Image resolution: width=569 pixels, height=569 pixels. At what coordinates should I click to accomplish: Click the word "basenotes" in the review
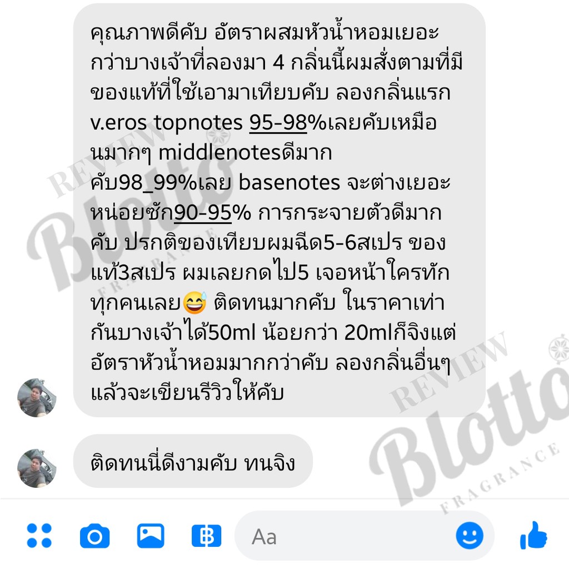tap(289, 182)
